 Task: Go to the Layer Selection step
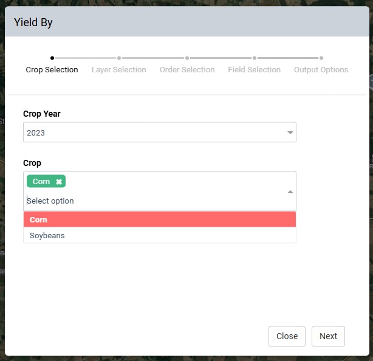[x=118, y=70]
